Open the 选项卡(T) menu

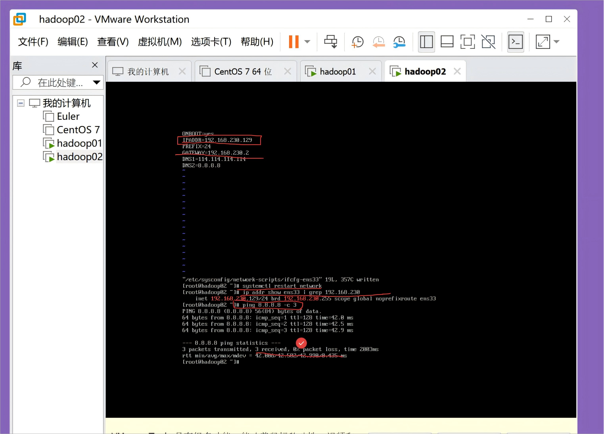(x=211, y=42)
